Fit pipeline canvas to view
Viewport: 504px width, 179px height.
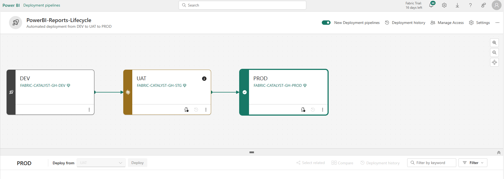494,62
